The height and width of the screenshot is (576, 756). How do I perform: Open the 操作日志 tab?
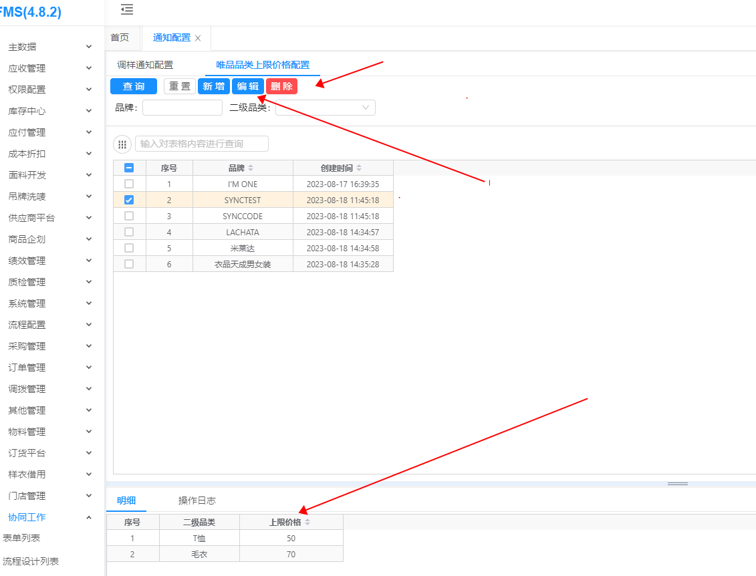tap(197, 500)
